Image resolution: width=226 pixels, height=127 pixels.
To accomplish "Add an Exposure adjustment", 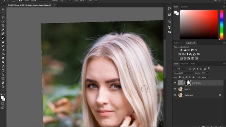I will coord(192,50).
